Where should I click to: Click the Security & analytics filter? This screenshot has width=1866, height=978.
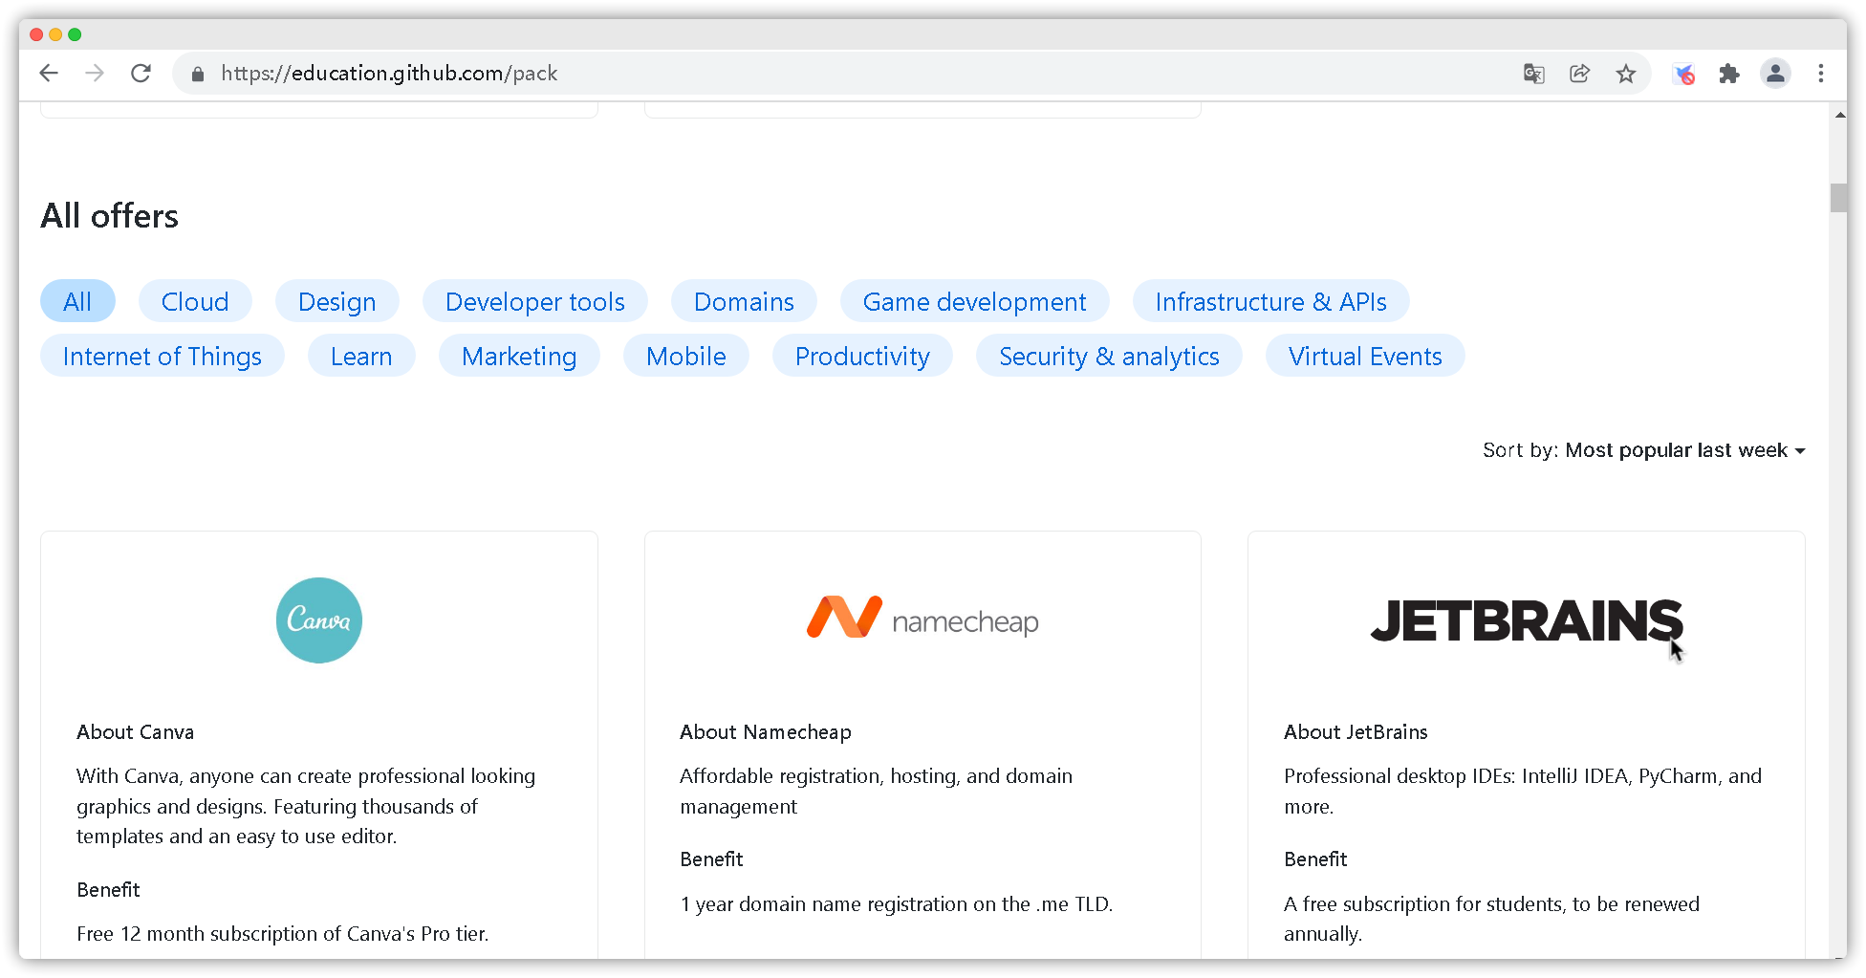[x=1109, y=356]
